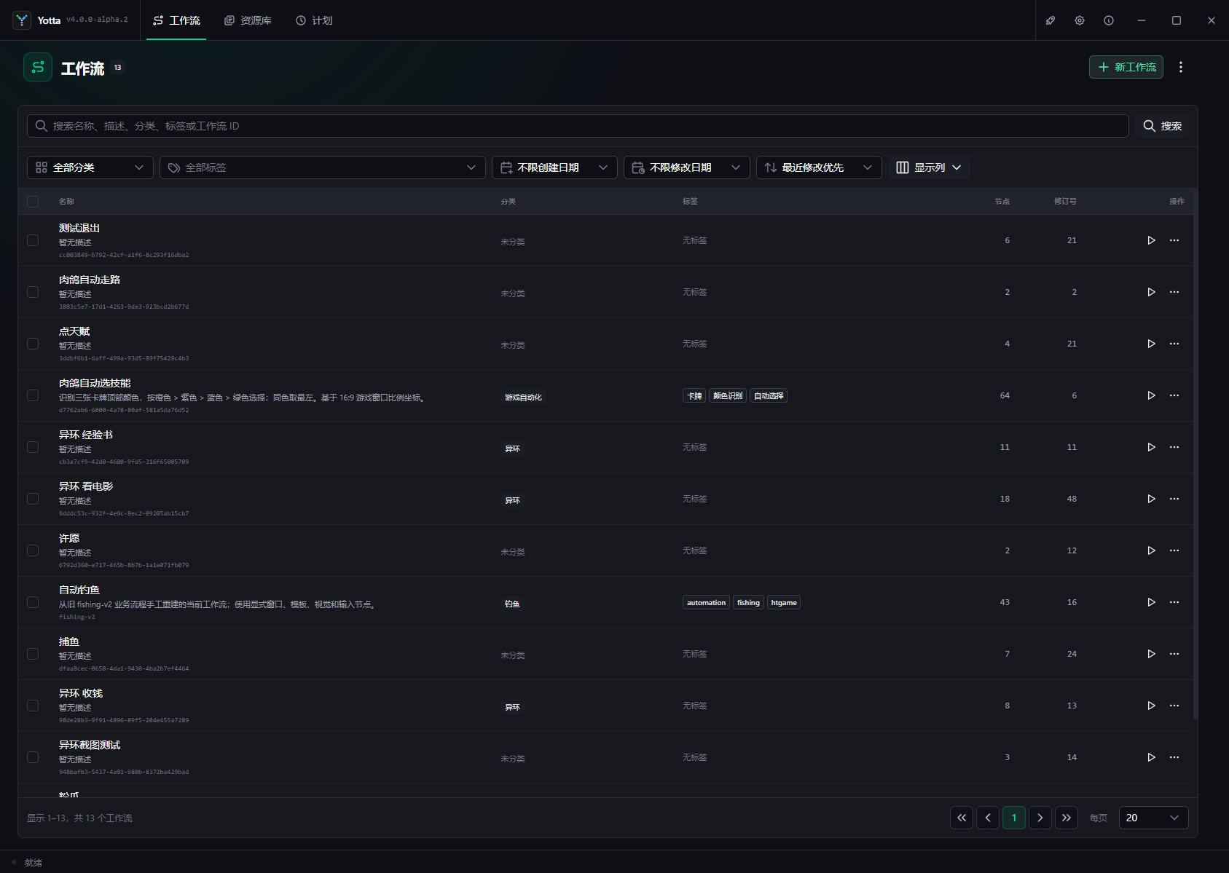Select the 自动钓鱼 row checkbox
This screenshot has height=873, width=1229.
(x=33, y=602)
